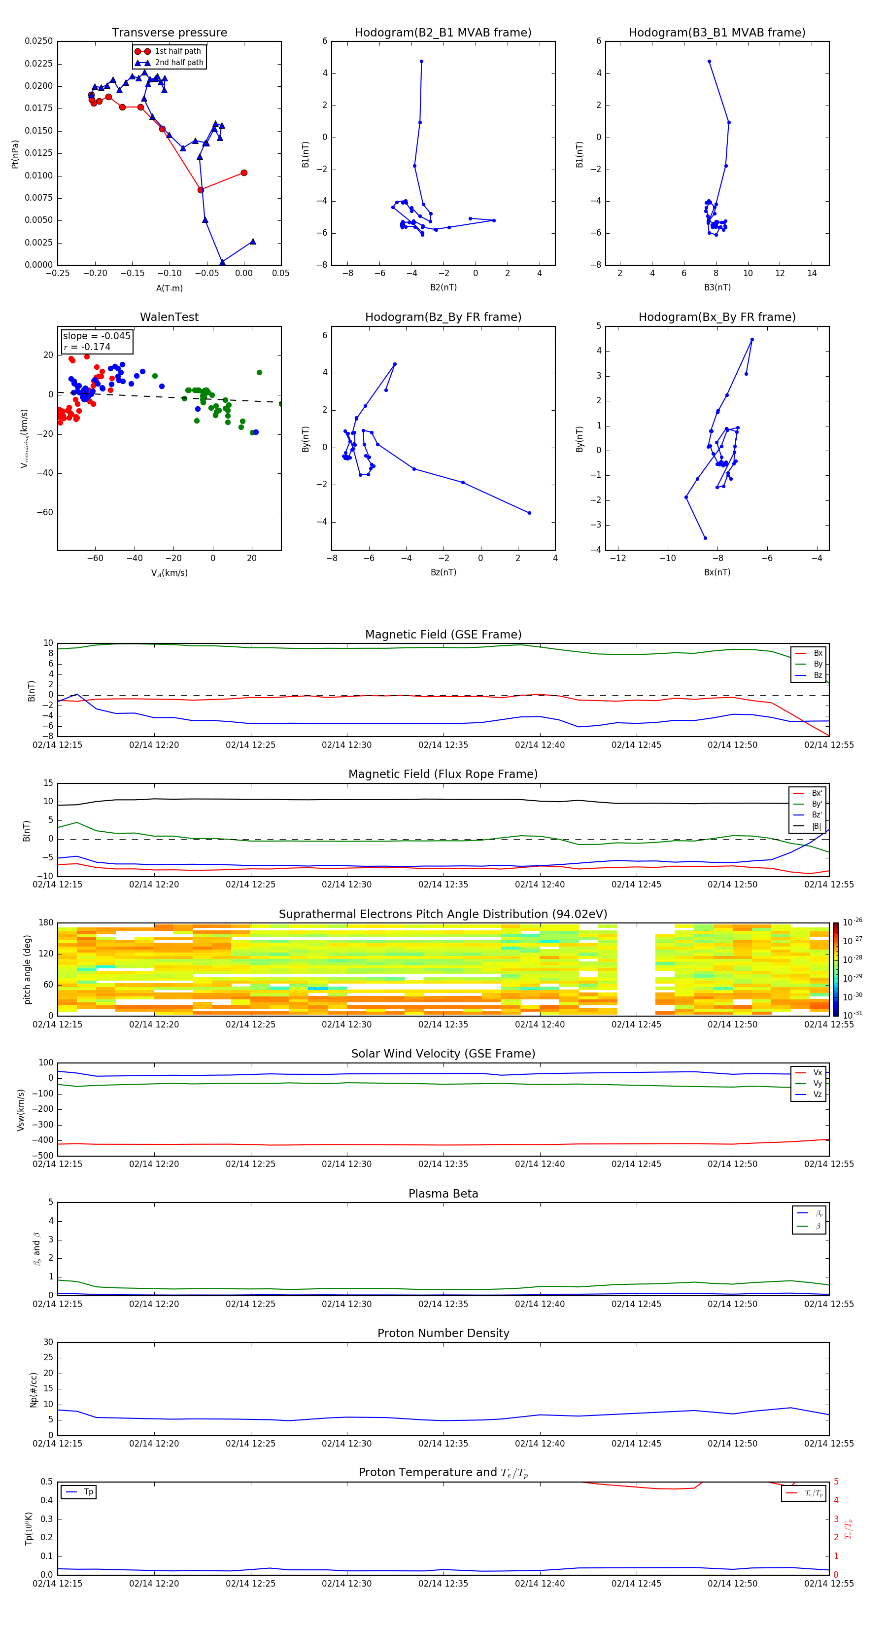Click the Bz' entry in Flux Rope legend
The image size is (887, 1627).
point(808,815)
